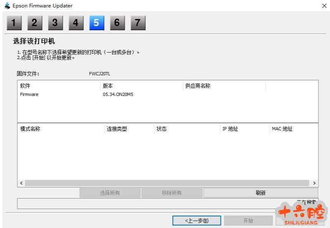Click step 7 number tile
Screen dimensions: 330x228
tap(138, 23)
